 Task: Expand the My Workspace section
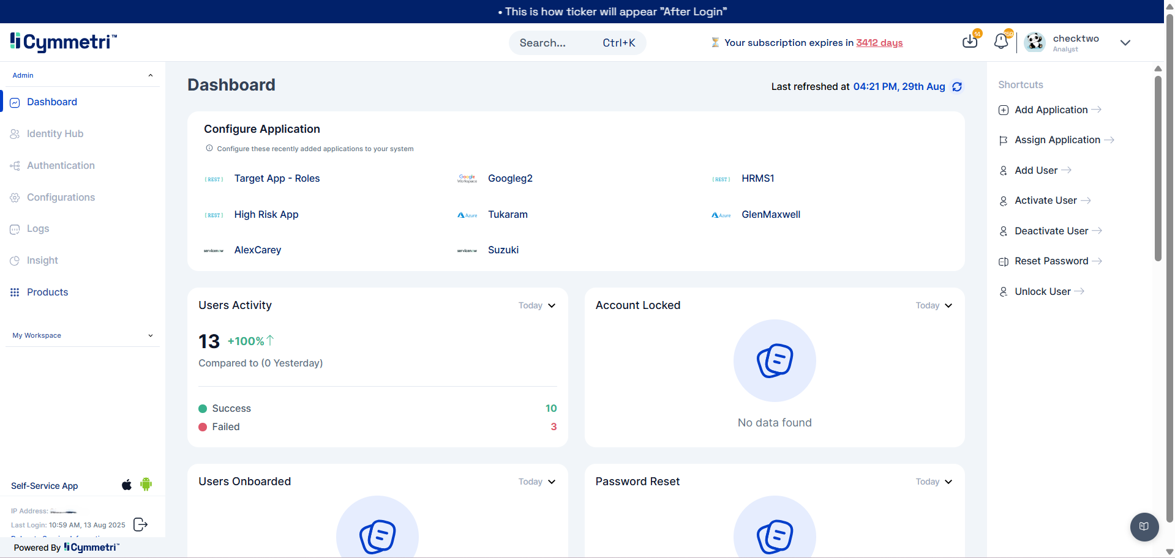click(x=151, y=335)
